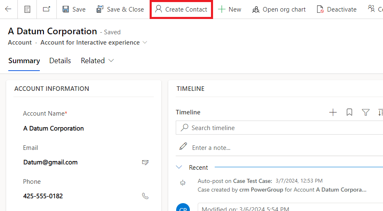Click the email envelope icon beside Datum@gmail.com
The image size is (383, 211).
(x=145, y=162)
